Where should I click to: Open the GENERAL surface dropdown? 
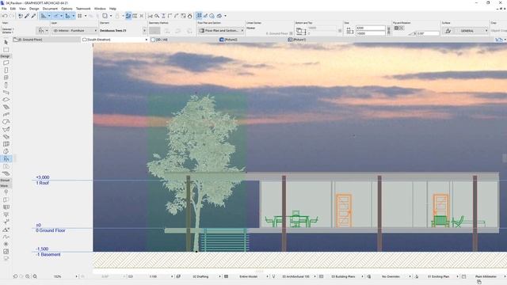coord(471,31)
